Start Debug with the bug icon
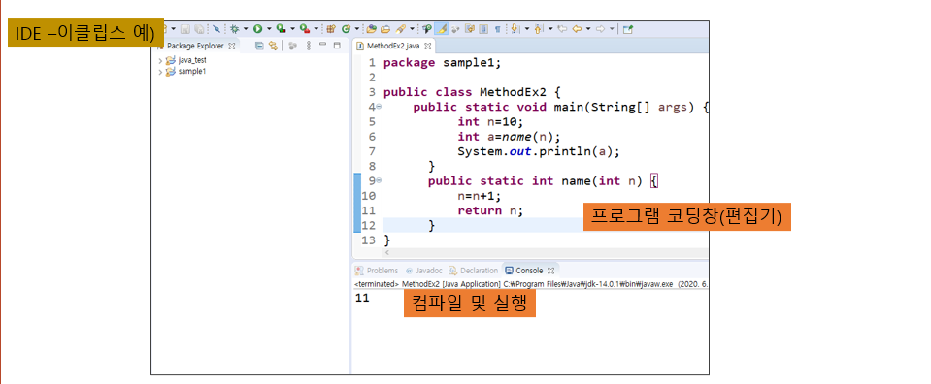 point(235,28)
